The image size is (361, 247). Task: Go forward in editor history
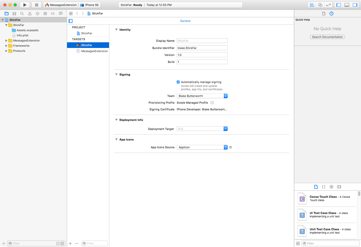pyautogui.click(x=83, y=13)
